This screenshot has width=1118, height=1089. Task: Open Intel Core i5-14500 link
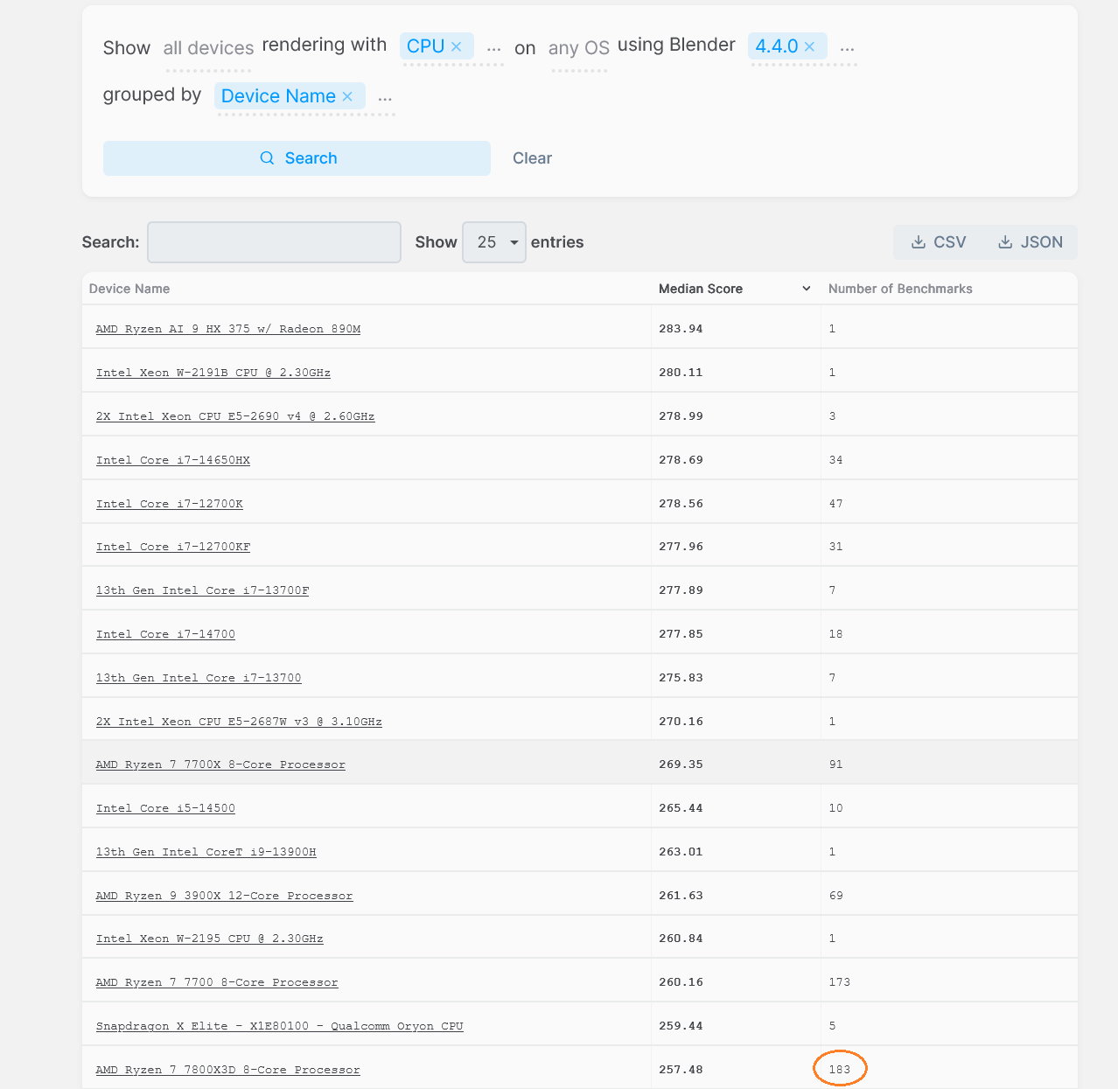(x=165, y=808)
